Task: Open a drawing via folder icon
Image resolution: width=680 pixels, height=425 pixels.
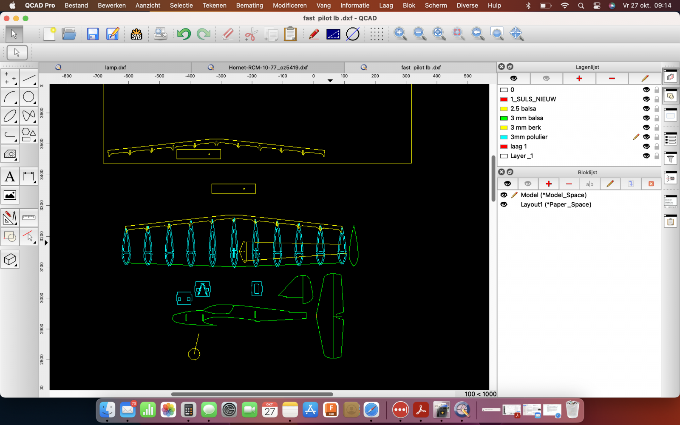Action: [69, 34]
